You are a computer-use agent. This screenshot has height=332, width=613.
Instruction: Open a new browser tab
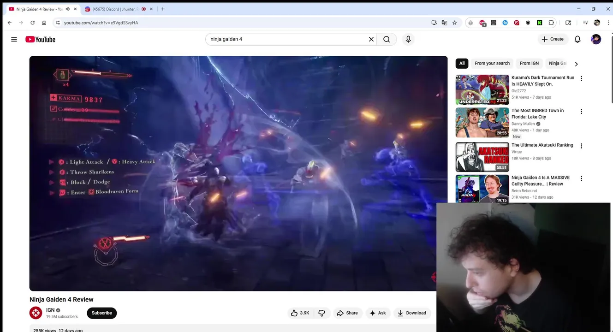tap(162, 9)
